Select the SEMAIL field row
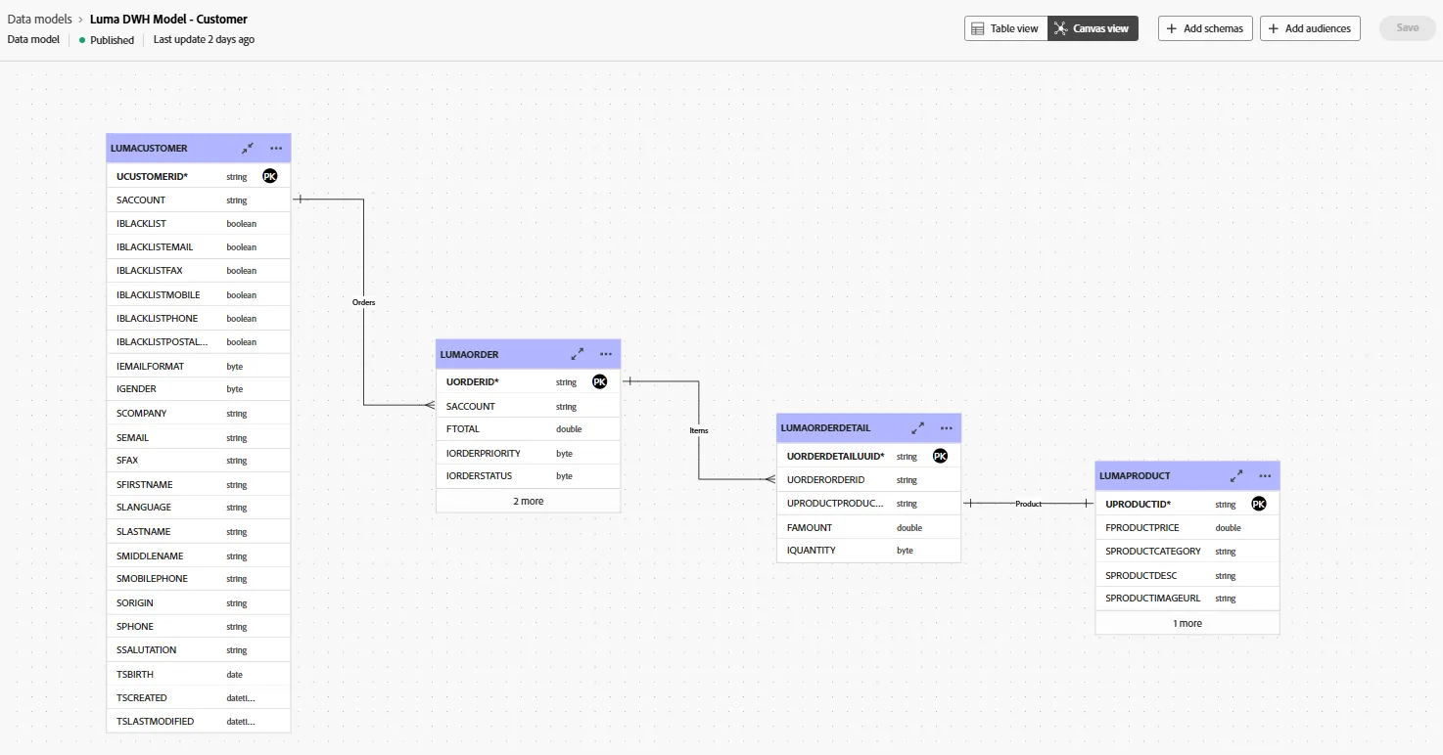The image size is (1443, 755). (199, 437)
